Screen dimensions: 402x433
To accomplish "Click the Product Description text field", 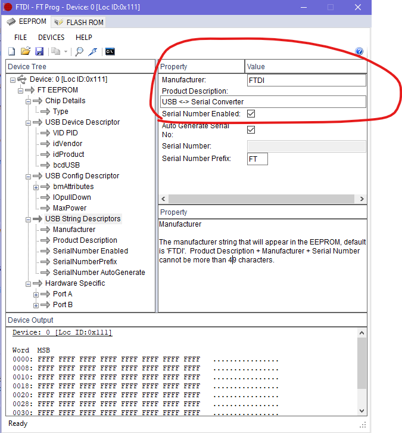I will point(263,102).
